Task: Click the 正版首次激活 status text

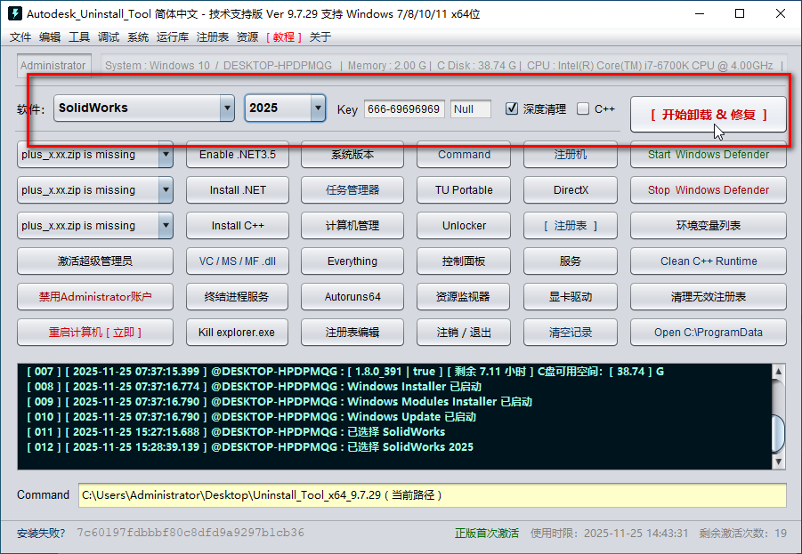Action: point(486,534)
